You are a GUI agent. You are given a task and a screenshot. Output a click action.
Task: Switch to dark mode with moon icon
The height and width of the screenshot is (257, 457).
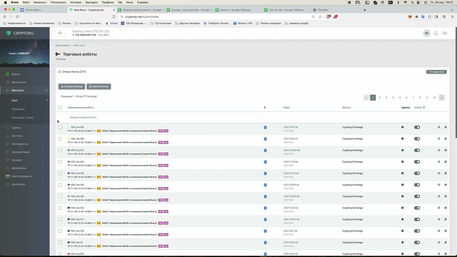[x=436, y=33]
